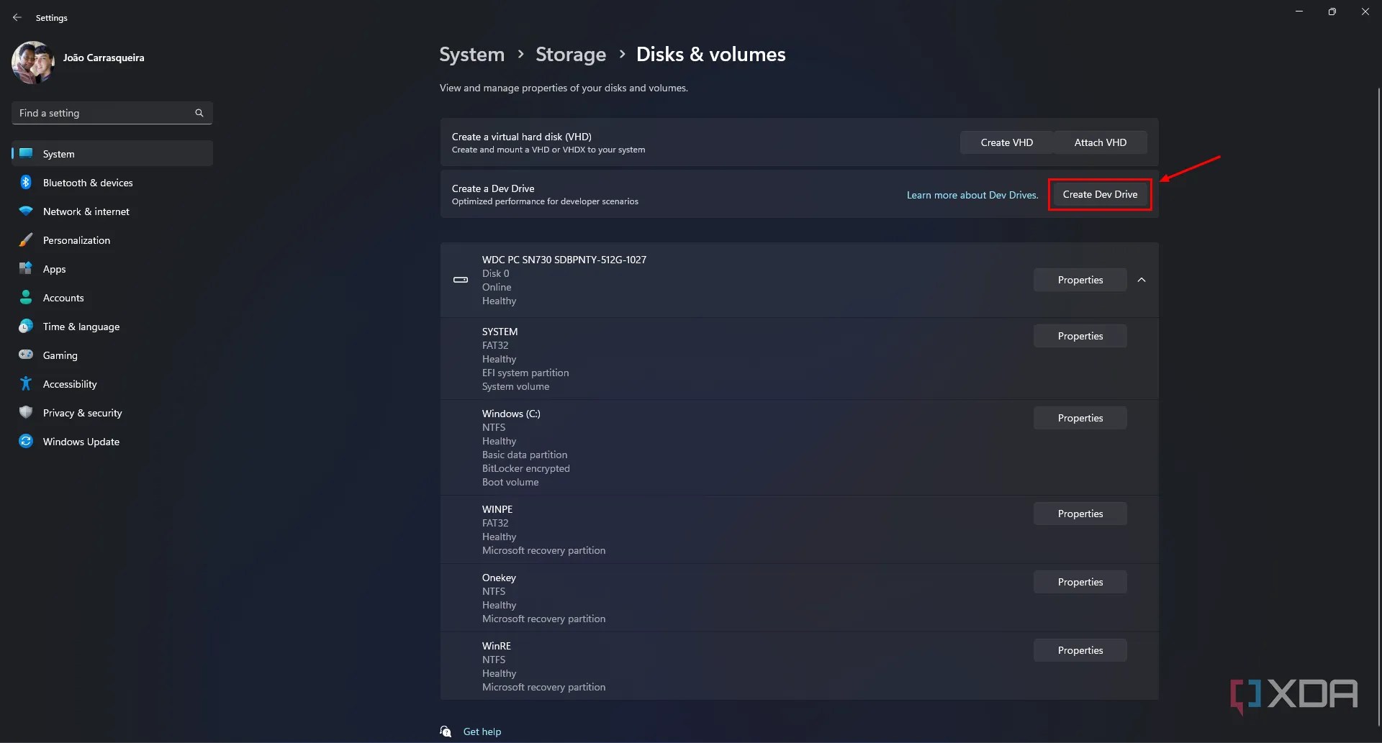Select the Gaming controller icon
The width and height of the screenshot is (1382, 743).
point(26,355)
